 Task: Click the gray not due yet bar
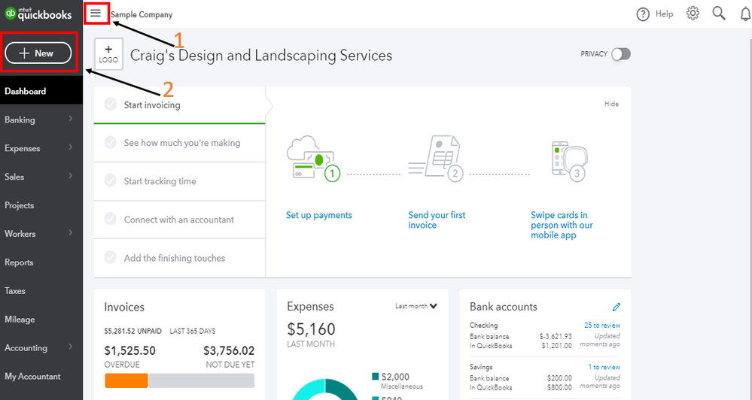tap(202, 381)
